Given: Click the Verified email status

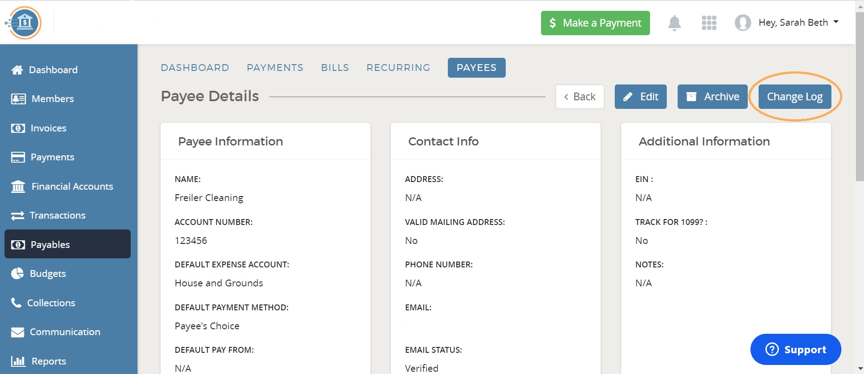Looking at the screenshot, I should tap(422, 369).
